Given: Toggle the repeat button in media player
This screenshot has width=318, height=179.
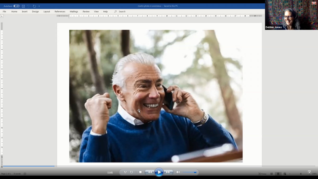Looking at the screenshot, I should pos(131,172).
